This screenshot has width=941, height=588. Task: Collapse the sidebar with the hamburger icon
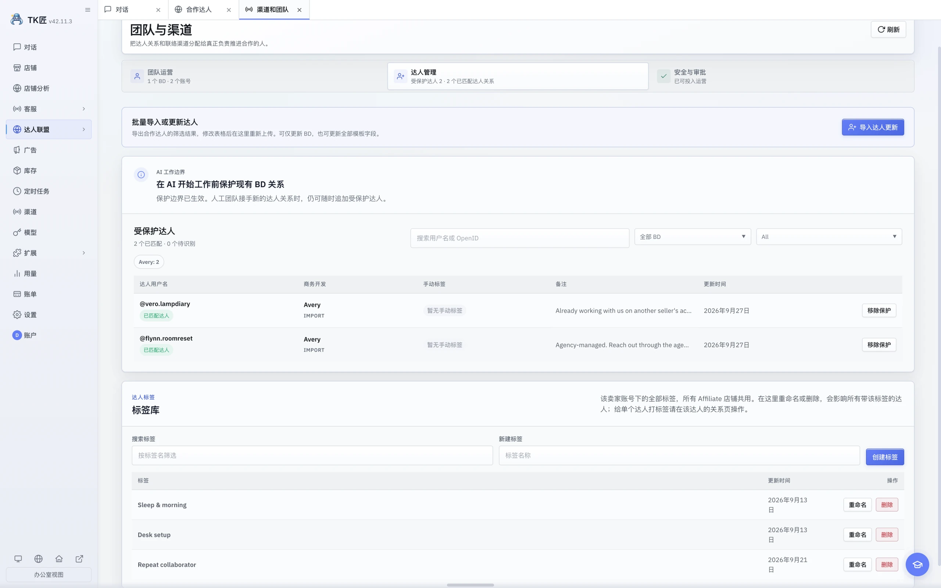pyautogui.click(x=87, y=10)
